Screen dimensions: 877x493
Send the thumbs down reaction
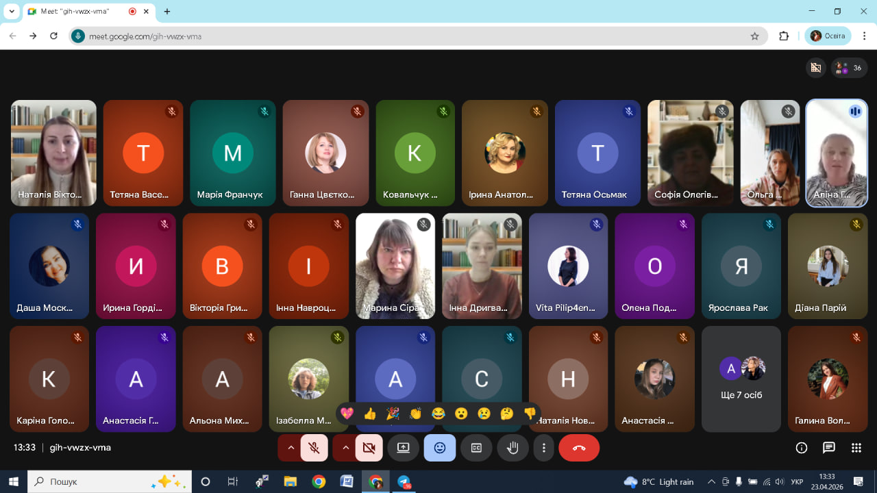[x=530, y=414]
